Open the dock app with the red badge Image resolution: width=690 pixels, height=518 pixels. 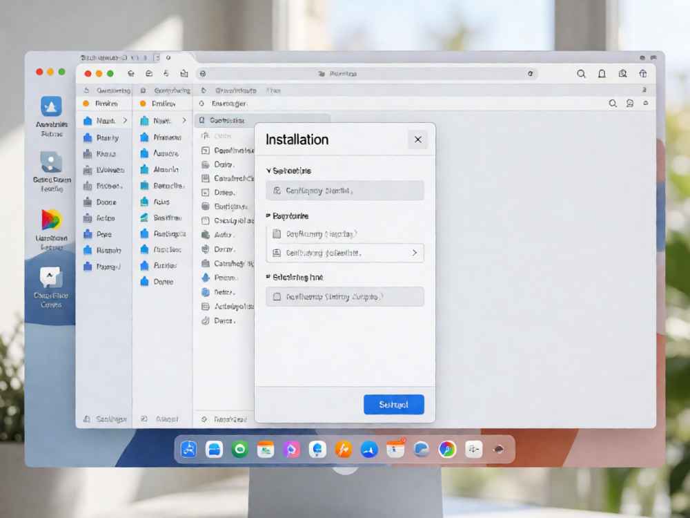[395, 449]
